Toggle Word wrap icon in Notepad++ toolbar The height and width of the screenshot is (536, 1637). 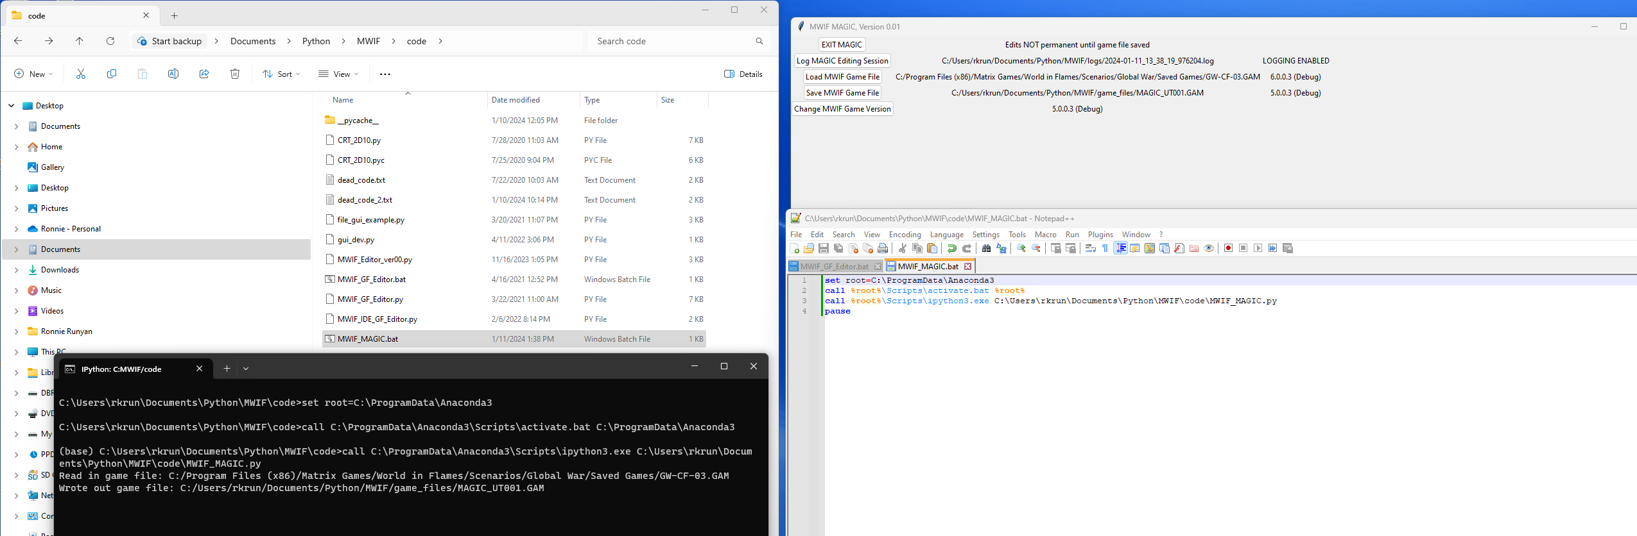(1091, 248)
